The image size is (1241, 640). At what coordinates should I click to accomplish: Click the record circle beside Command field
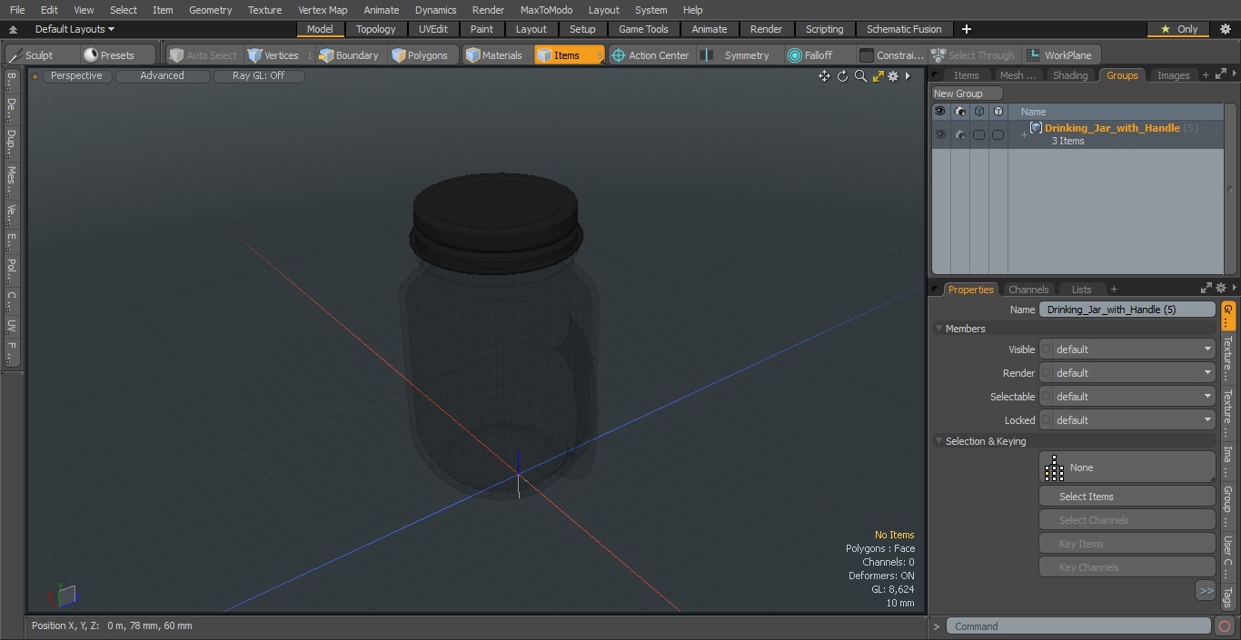[1225, 626]
